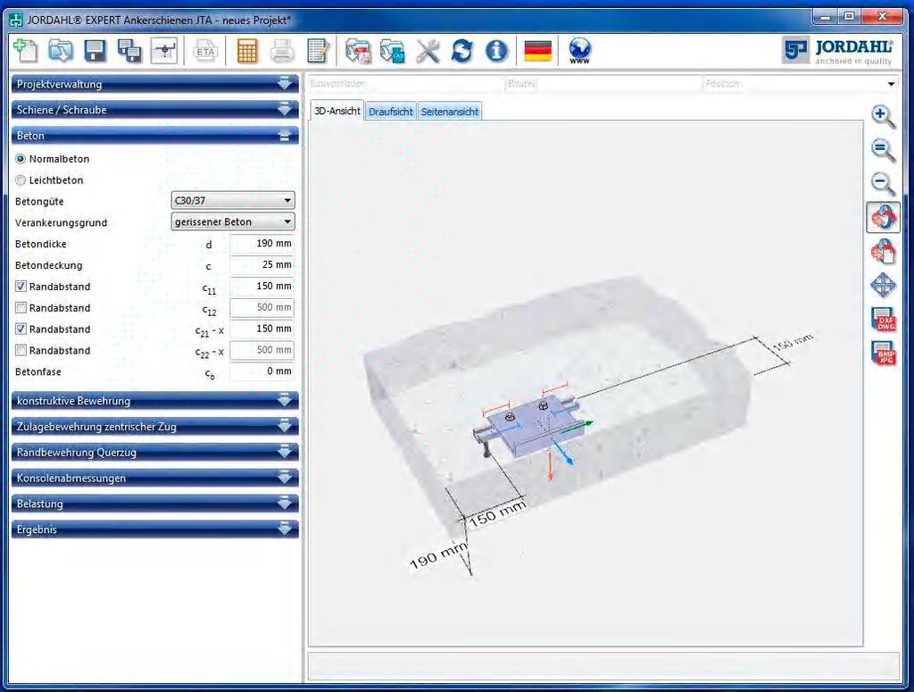Export drawing as DXF/DWG
Screen dimensions: 914x692
(883, 320)
